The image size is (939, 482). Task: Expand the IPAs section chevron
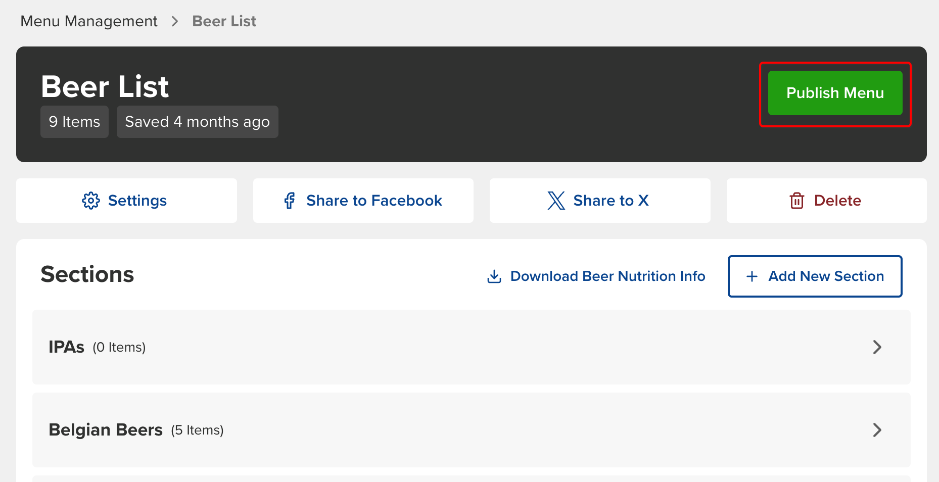tap(877, 347)
